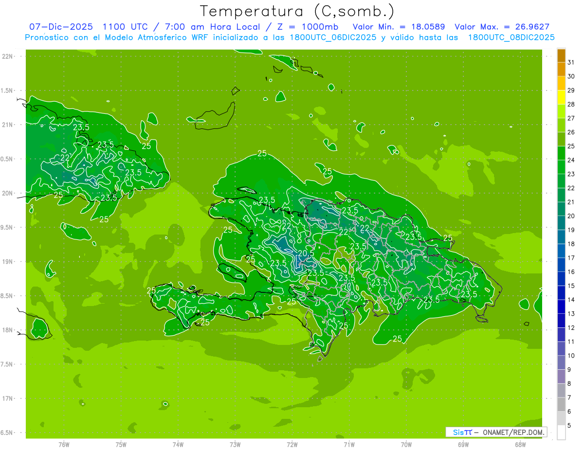Click the 'Valor Max. = 26.9627' readout
The image size is (584, 451).
(502, 27)
